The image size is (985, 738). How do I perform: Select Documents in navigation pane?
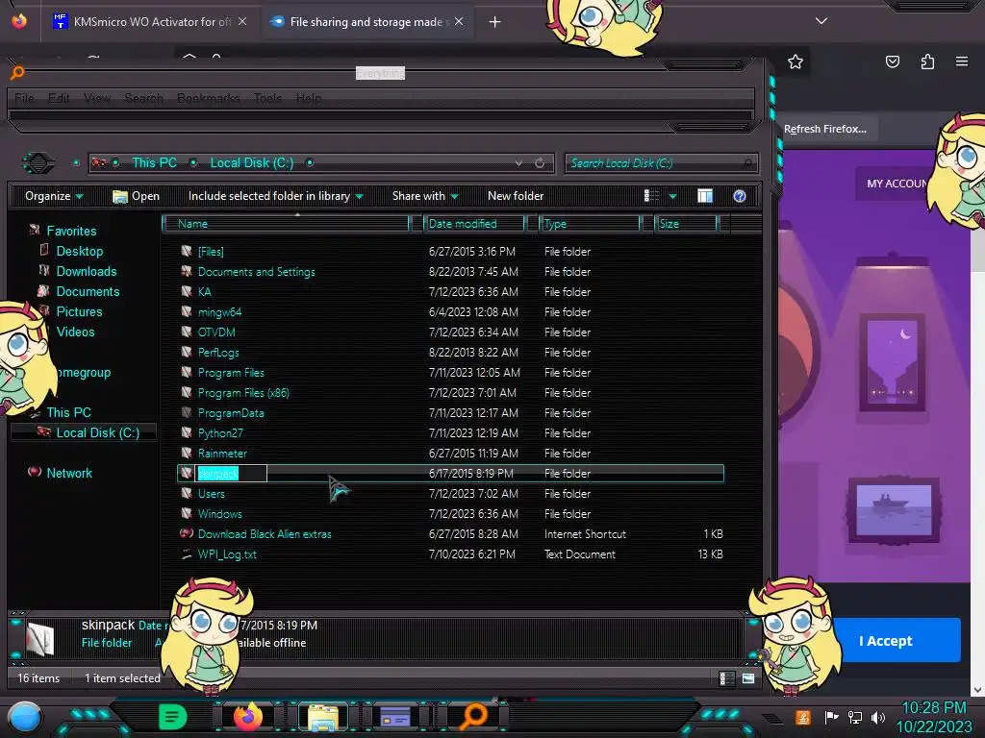pos(88,292)
